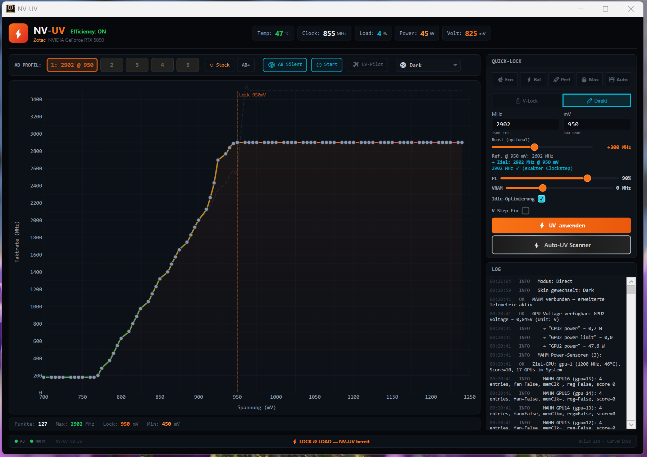Click the LOG panel heading

coord(496,269)
